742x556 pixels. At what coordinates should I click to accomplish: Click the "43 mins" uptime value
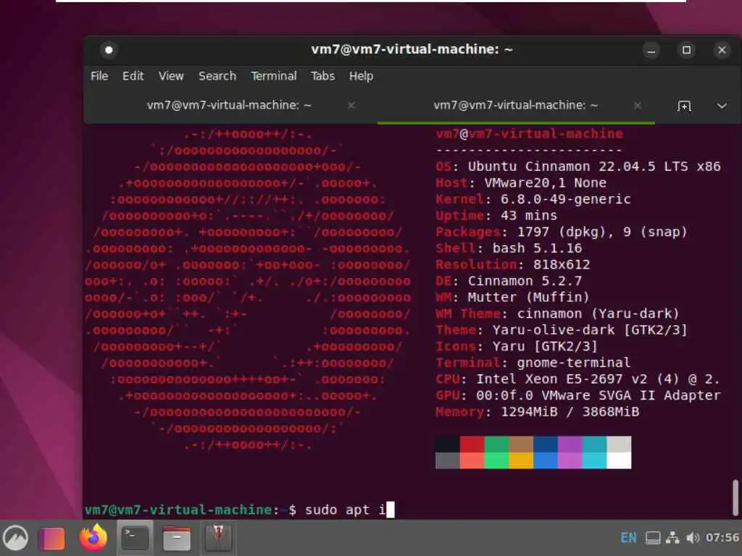pos(528,216)
